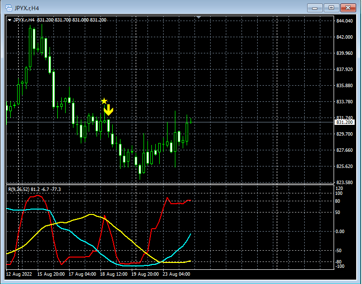
Task: Click the 829.700 price scale label
Action: pyautogui.click(x=344, y=134)
